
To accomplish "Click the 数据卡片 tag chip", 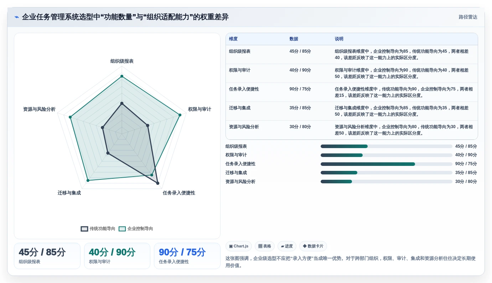I will tap(313, 246).
